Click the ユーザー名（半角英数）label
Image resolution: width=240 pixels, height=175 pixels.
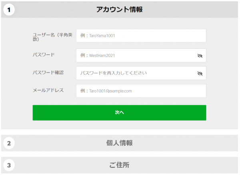(x=52, y=37)
